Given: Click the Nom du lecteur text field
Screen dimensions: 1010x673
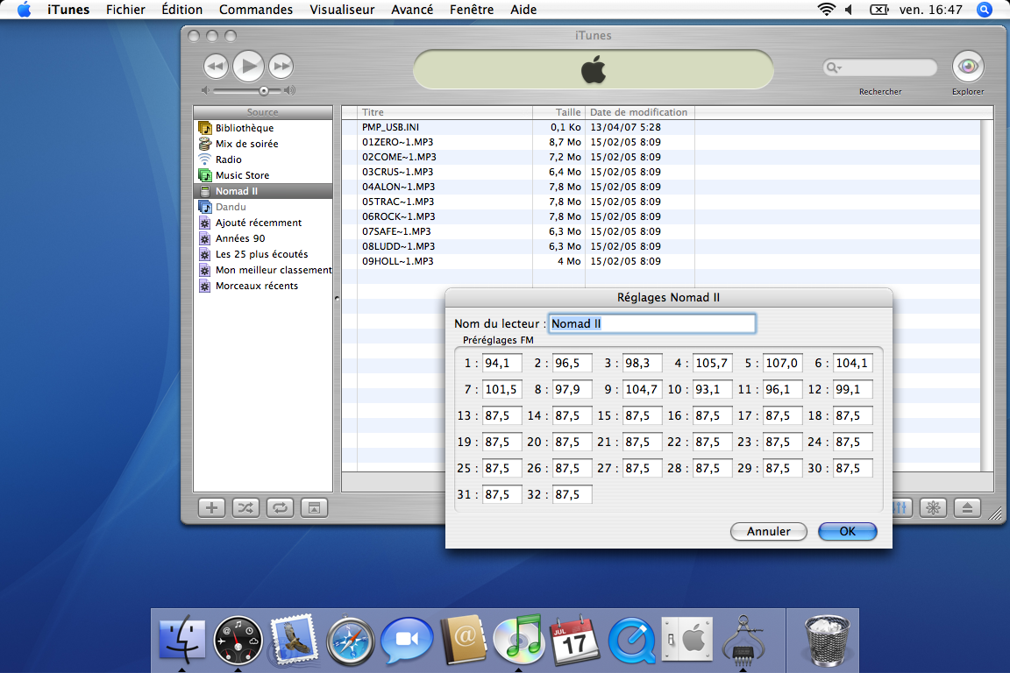Looking at the screenshot, I should point(652,324).
